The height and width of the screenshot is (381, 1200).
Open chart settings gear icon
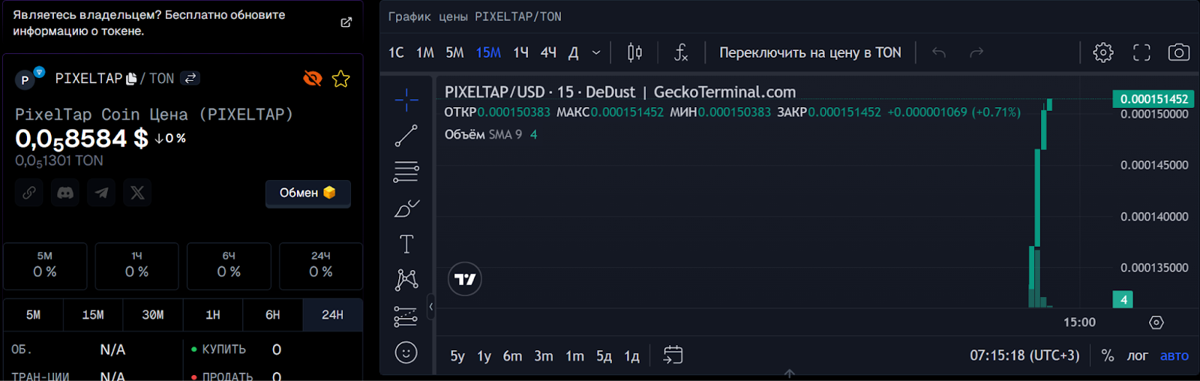tap(1103, 52)
